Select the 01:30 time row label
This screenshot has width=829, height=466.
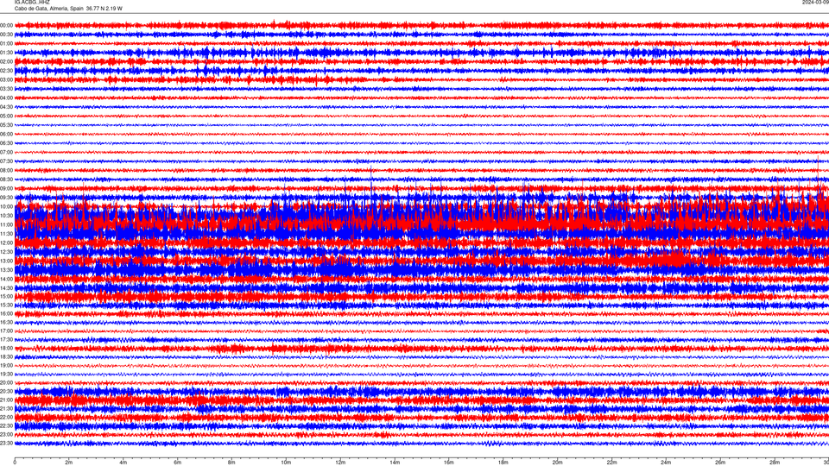pyautogui.click(x=6, y=53)
